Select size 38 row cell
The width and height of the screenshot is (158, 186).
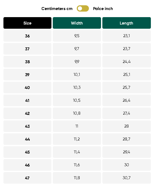pos(27,62)
